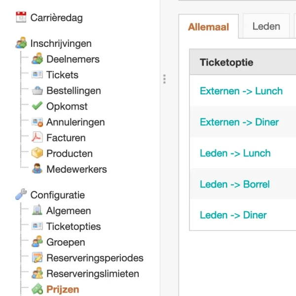This screenshot has height=296, width=296.
Task: Click the Deelnemers people icon
Action: (x=37, y=59)
